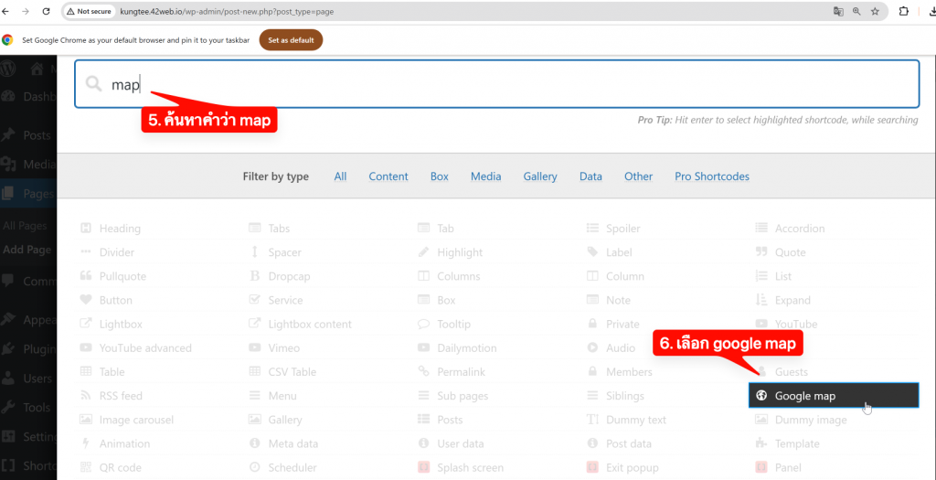936x480 pixels.
Task: Open the Chrome translate page icon
Action: [x=838, y=12]
